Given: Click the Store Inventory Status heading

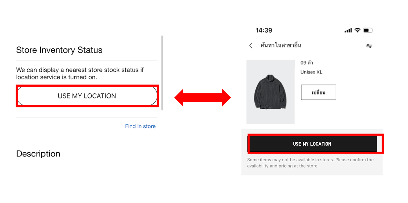Looking at the screenshot, I should pos(59,50).
